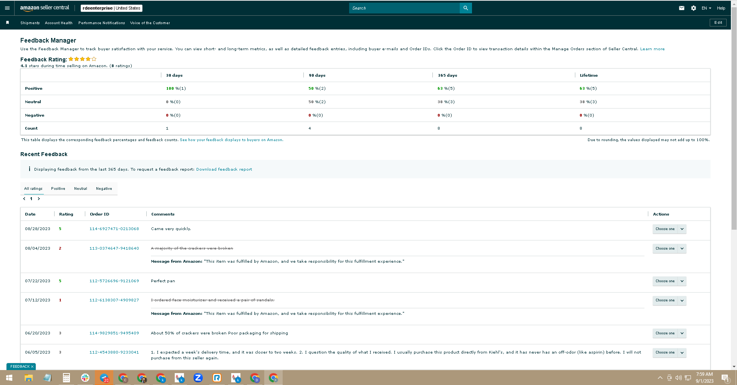This screenshot has height=385, width=737.
Task: Click the 'Came very quickly.' comment
Action: tap(171, 229)
